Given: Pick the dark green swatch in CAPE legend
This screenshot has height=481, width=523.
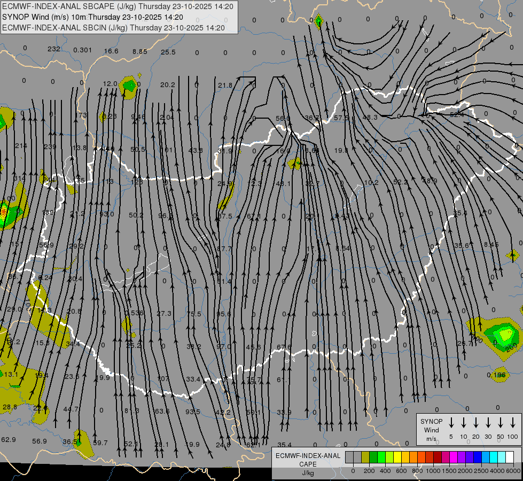Looking at the screenshot, I should [373, 457].
